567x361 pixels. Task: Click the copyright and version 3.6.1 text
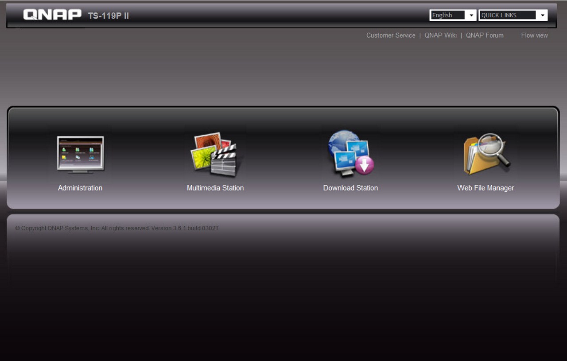pyautogui.click(x=117, y=228)
